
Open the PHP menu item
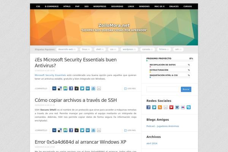78,6
